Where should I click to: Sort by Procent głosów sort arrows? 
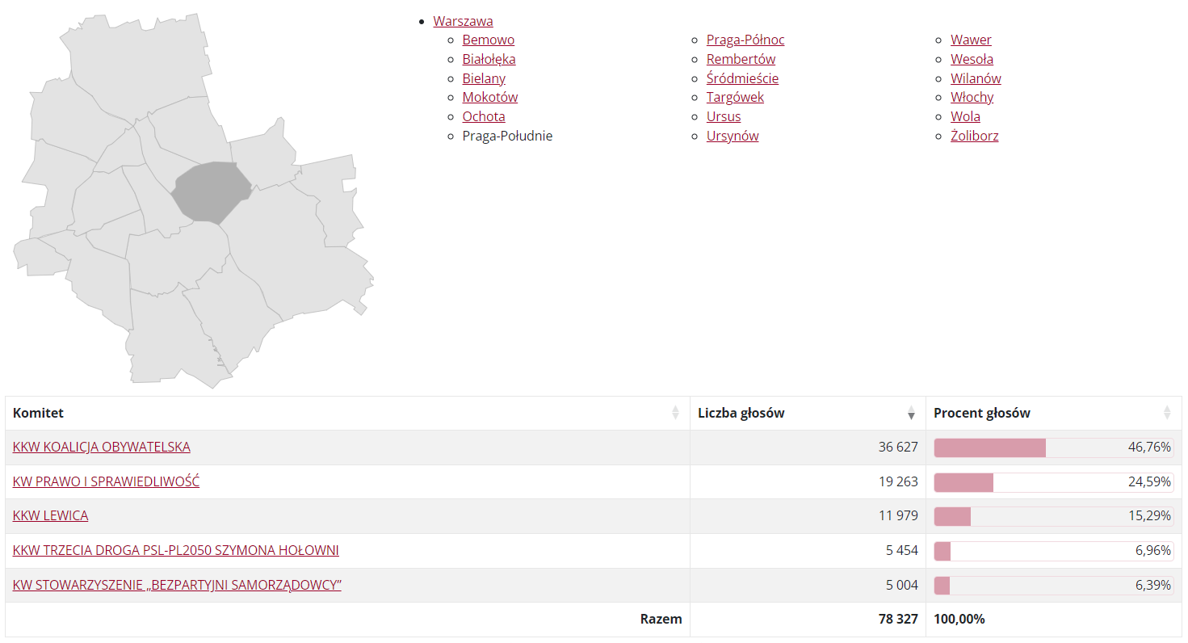coord(1166,413)
